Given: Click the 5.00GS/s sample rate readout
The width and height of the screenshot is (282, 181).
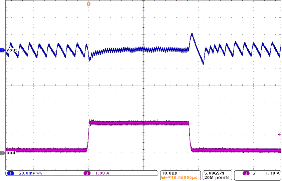Looking at the screenshot, I should tap(216, 173).
